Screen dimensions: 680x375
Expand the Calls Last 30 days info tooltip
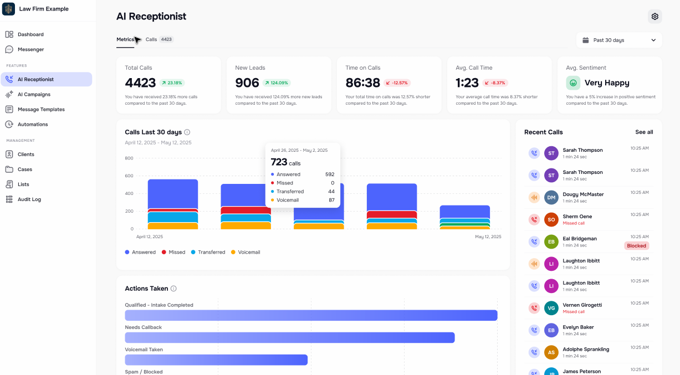tap(188, 132)
